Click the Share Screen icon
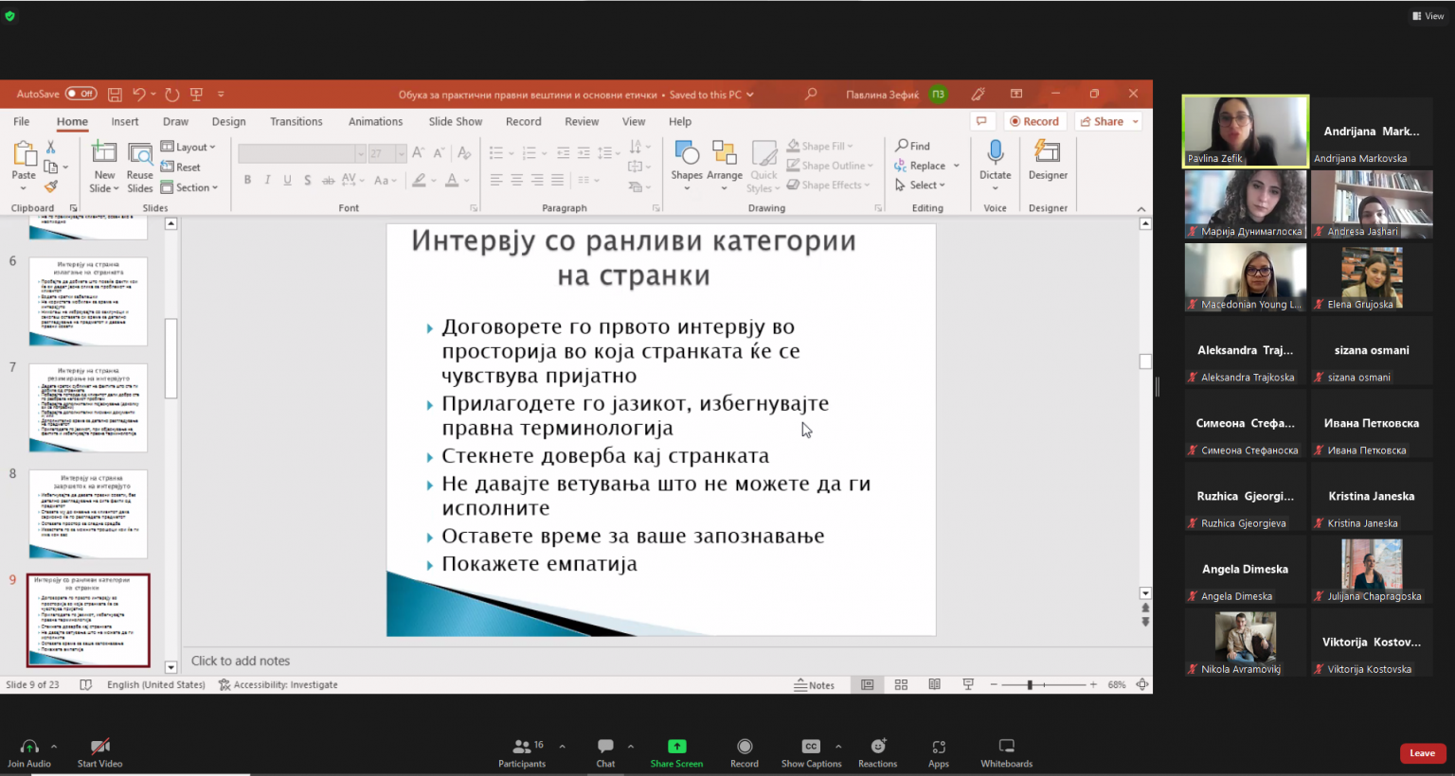 676,747
